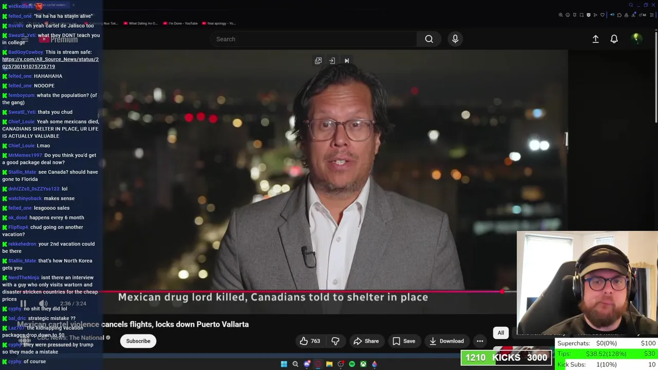Open File Explorer from the taskbar
658x370 pixels.
pyautogui.click(x=330, y=364)
